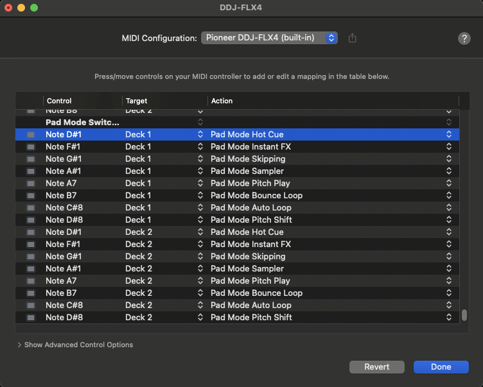Viewport: 483px width, 387px height.
Task: Click Pad Mode Pitch Shift in Deck 2 row
Action: 251,318
